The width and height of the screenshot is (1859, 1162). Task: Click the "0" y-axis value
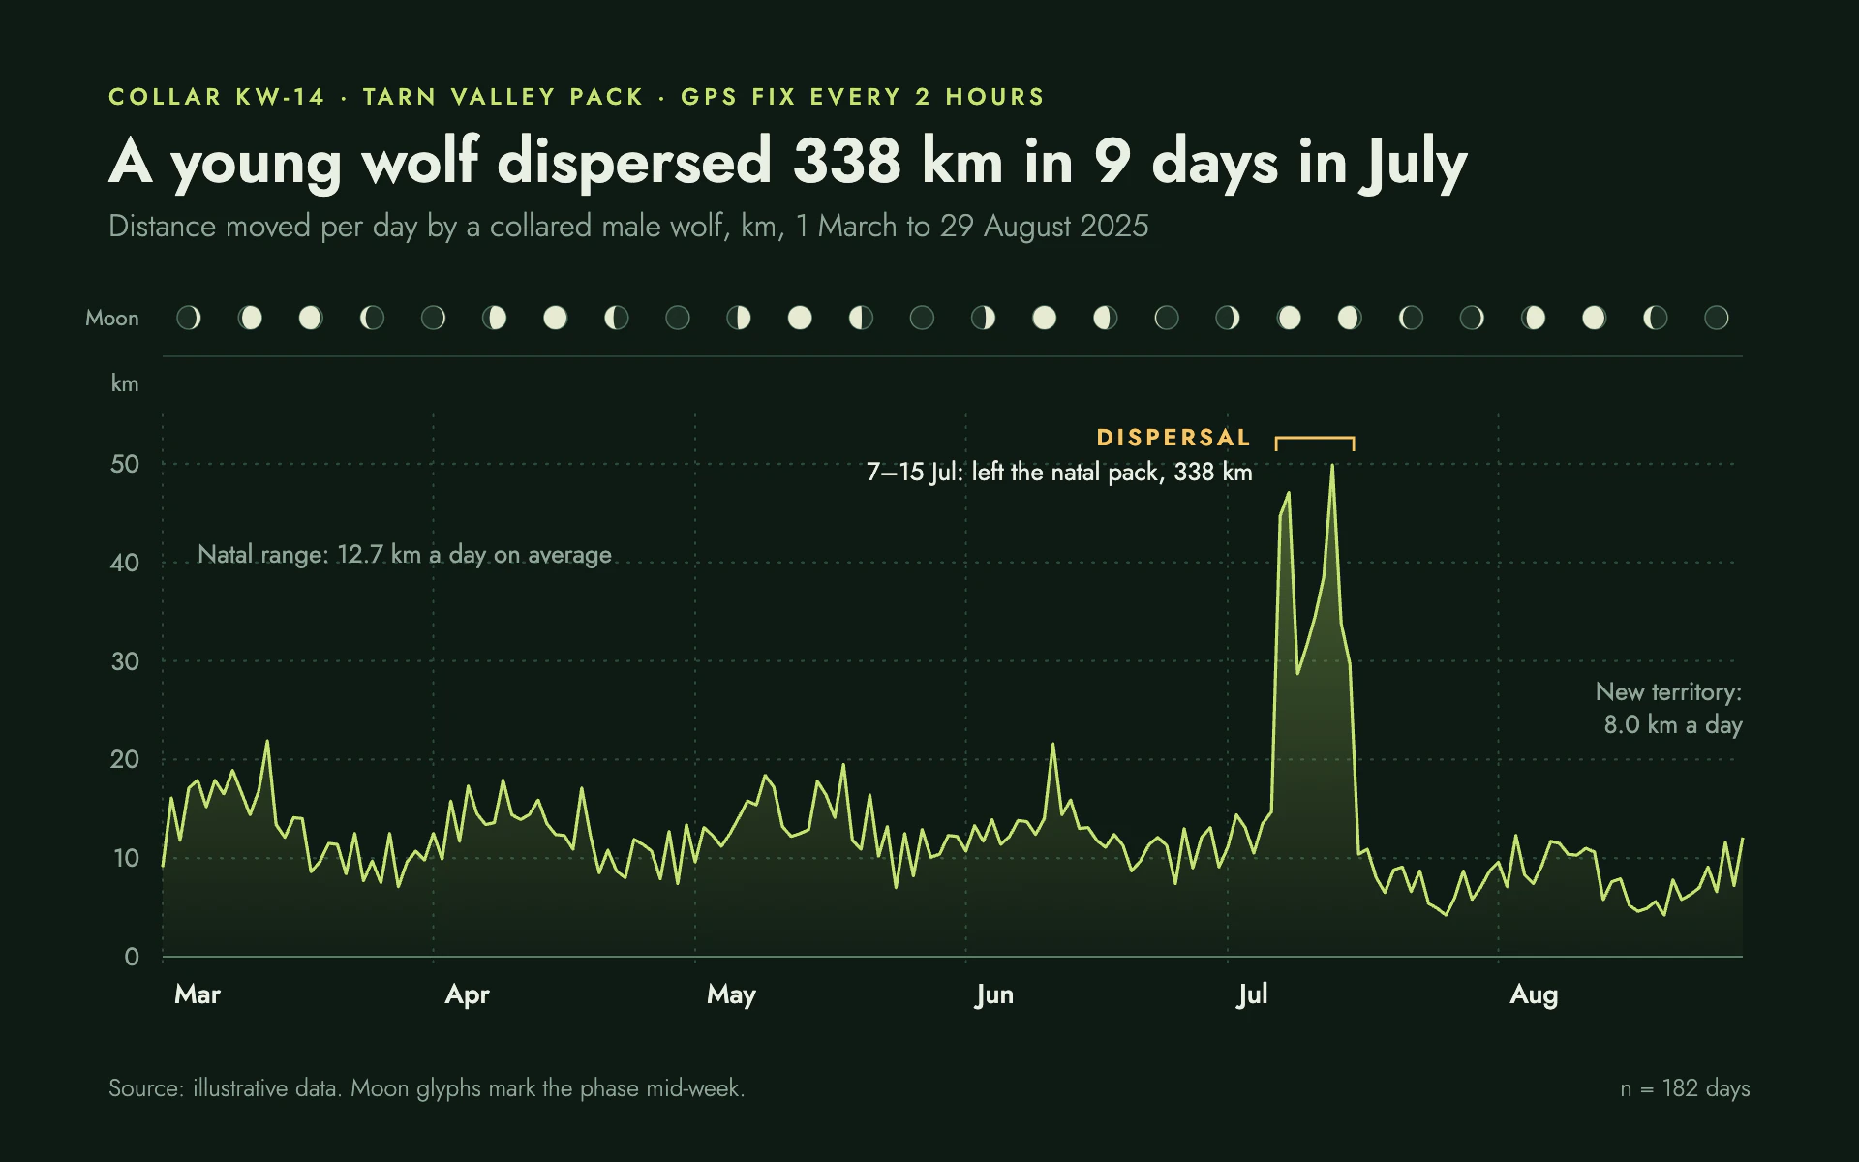pyautogui.click(x=132, y=958)
